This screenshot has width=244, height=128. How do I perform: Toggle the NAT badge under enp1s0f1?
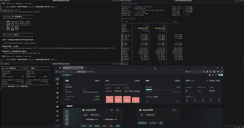(97, 126)
